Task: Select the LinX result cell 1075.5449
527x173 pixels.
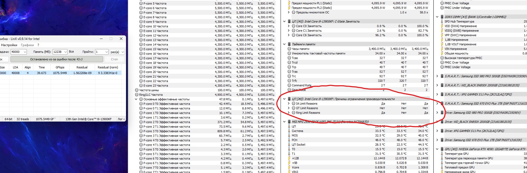Action: point(60,73)
